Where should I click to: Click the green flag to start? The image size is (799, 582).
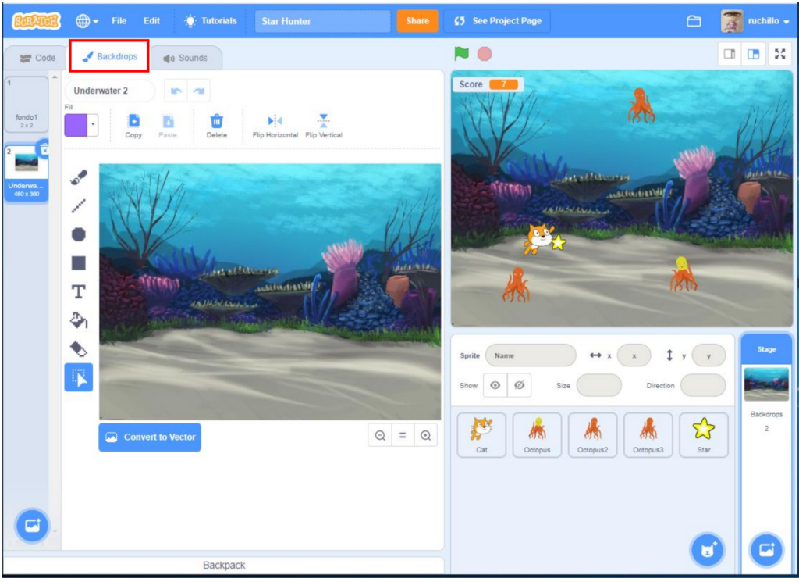click(462, 54)
